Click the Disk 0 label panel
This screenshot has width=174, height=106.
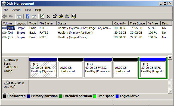(x=15, y=68)
